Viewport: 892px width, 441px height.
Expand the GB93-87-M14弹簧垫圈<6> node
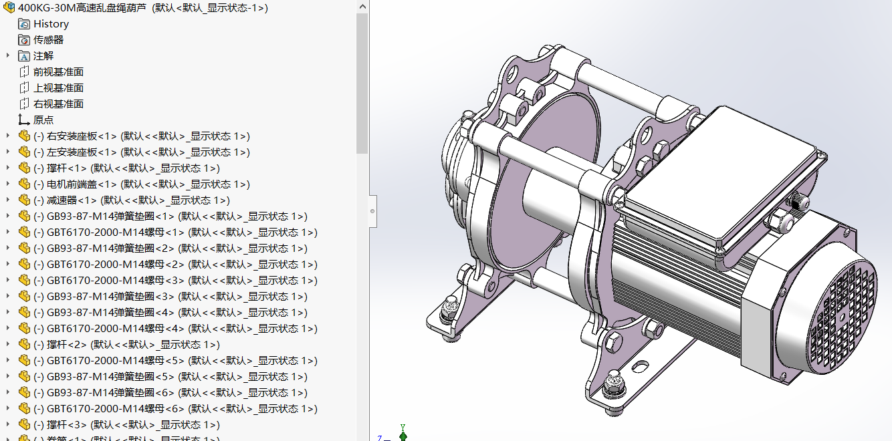(x=8, y=393)
